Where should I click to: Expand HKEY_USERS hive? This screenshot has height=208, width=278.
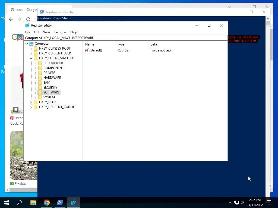[x=31, y=102]
